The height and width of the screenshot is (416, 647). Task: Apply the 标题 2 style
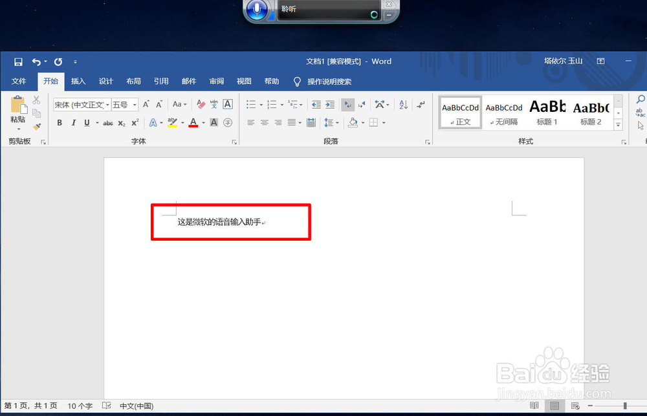pyautogui.click(x=591, y=113)
